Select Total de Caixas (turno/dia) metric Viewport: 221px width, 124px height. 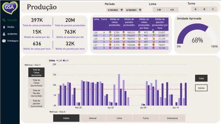click(36, 72)
